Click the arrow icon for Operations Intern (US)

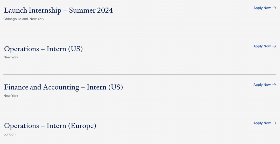point(274,46)
